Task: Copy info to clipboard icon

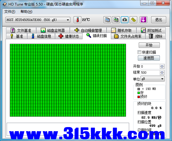Action: coord(107,20)
